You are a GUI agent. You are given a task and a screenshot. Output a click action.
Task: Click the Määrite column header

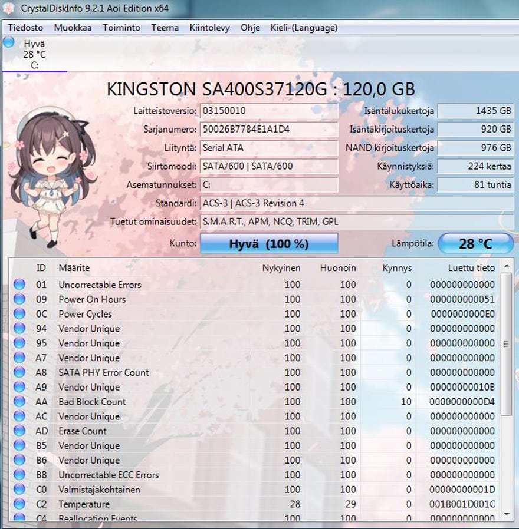tap(74, 268)
